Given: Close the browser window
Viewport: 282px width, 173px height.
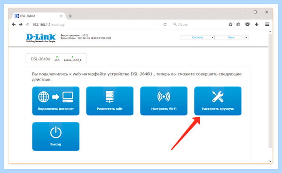Looking at the screenshot, I should pos(266,12).
